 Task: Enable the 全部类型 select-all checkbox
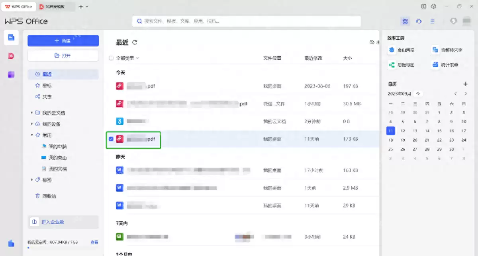click(111, 58)
